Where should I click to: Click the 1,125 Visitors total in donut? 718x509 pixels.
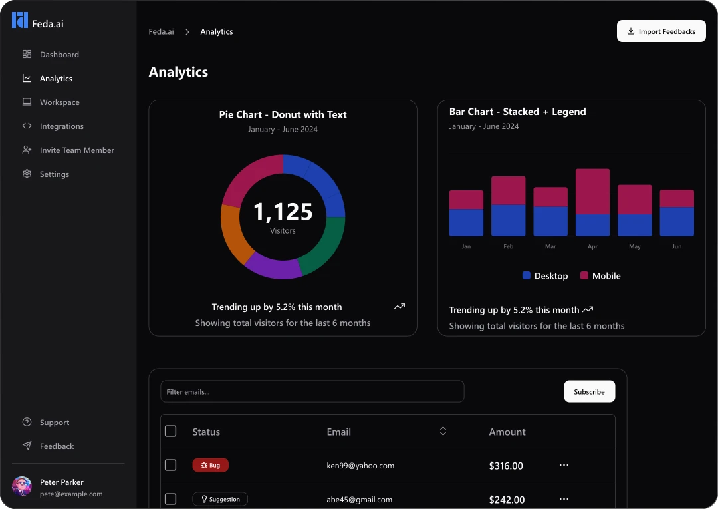click(x=283, y=217)
